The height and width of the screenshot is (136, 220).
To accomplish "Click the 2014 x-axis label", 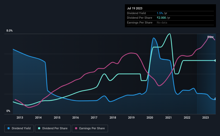I will [x=38, y=118].
